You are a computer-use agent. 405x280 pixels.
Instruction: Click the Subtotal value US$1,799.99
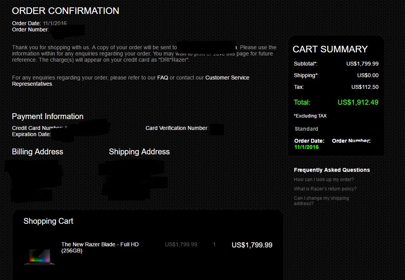pos(362,64)
